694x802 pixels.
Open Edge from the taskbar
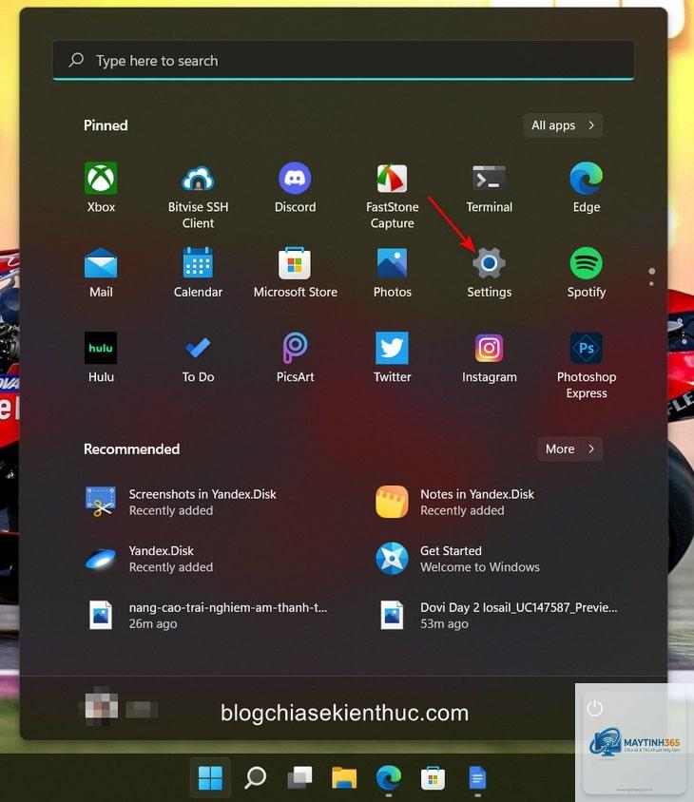pos(389,778)
